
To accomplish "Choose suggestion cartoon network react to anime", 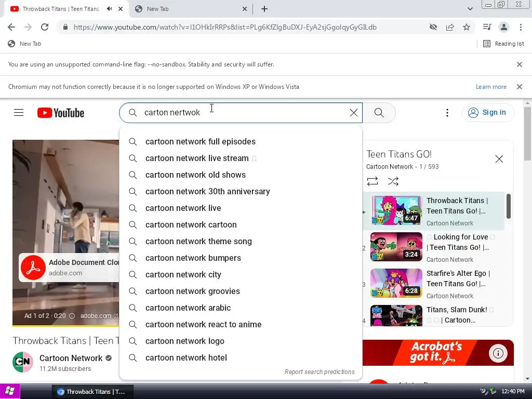I will pyautogui.click(x=241, y=324).
